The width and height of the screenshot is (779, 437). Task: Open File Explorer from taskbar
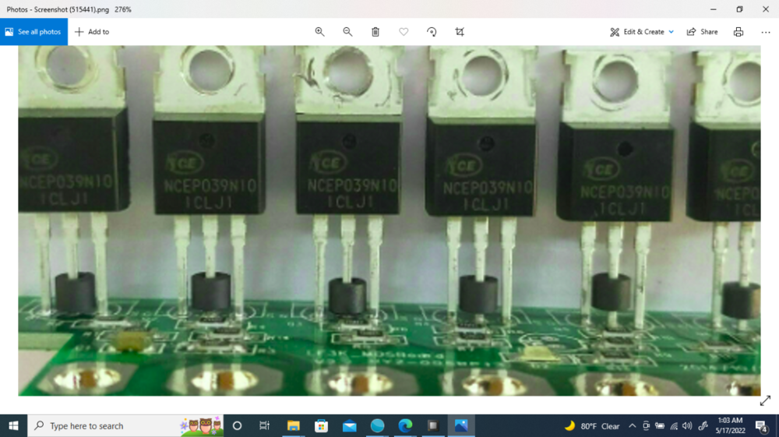click(294, 425)
